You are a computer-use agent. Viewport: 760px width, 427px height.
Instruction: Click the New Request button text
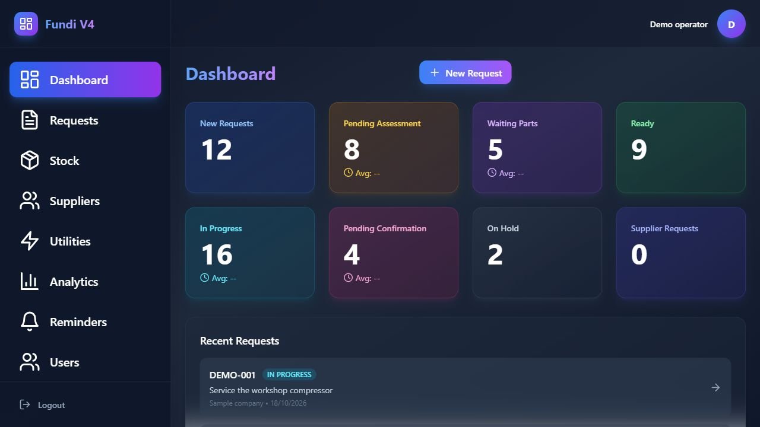tap(474, 73)
